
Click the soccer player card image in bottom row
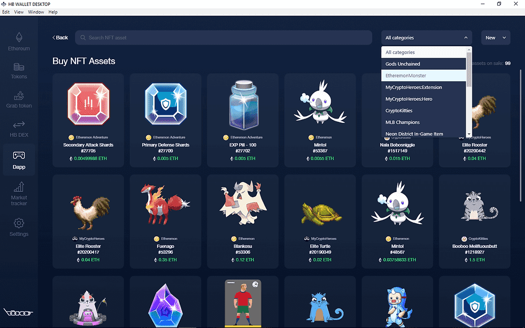pyautogui.click(x=243, y=303)
